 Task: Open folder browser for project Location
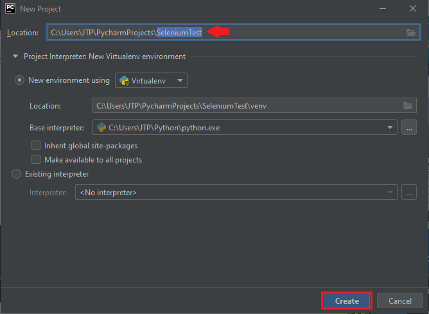click(411, 33)
